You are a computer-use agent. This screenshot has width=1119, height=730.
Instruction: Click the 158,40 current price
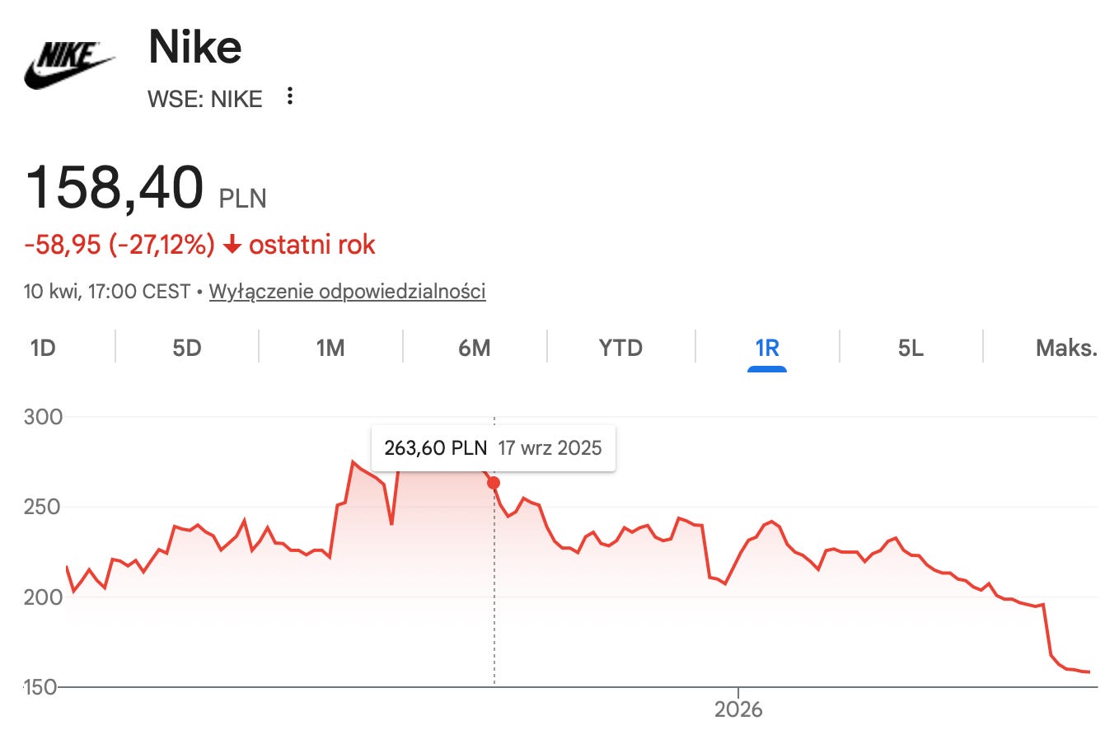click(115, 187)
